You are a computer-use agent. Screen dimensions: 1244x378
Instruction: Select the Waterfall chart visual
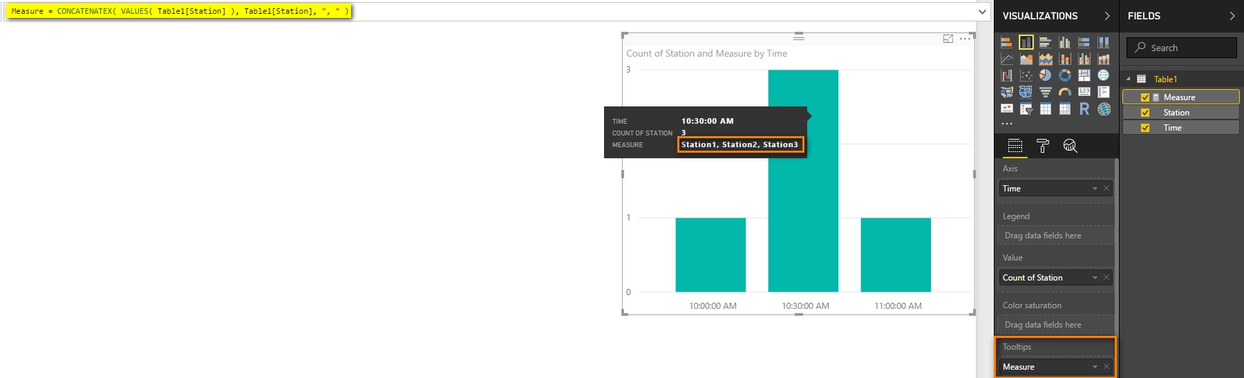point(1007,75)
